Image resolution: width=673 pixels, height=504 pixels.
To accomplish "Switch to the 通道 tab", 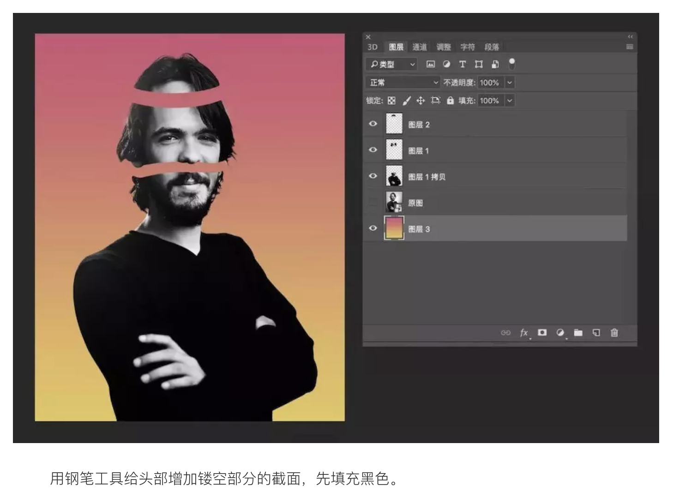I will (420, 47).
